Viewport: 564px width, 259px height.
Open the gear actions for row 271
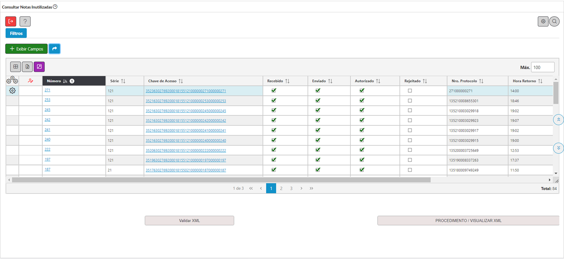tap(12, 91)
